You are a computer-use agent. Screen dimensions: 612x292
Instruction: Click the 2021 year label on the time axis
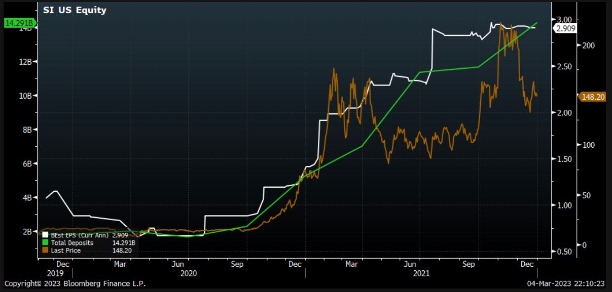(x=421, y=273)
